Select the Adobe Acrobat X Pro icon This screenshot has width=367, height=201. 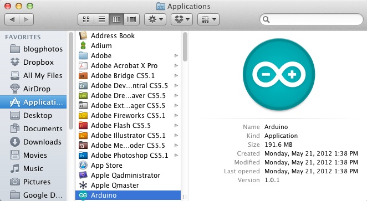[83, 66]
